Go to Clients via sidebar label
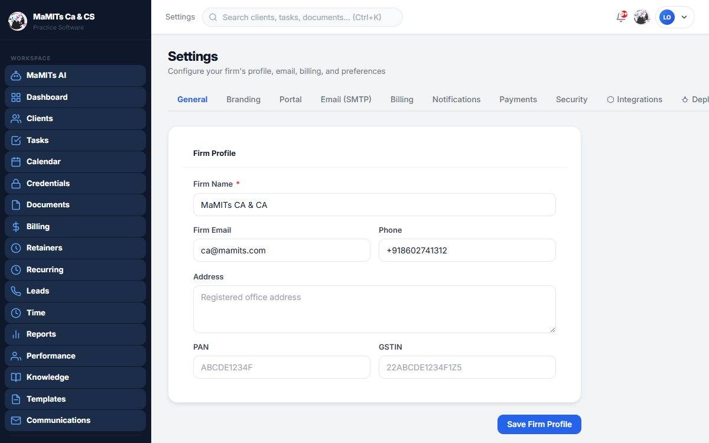Image resolution: width=709 pixels, height=443 pixels. click(40, 119)
